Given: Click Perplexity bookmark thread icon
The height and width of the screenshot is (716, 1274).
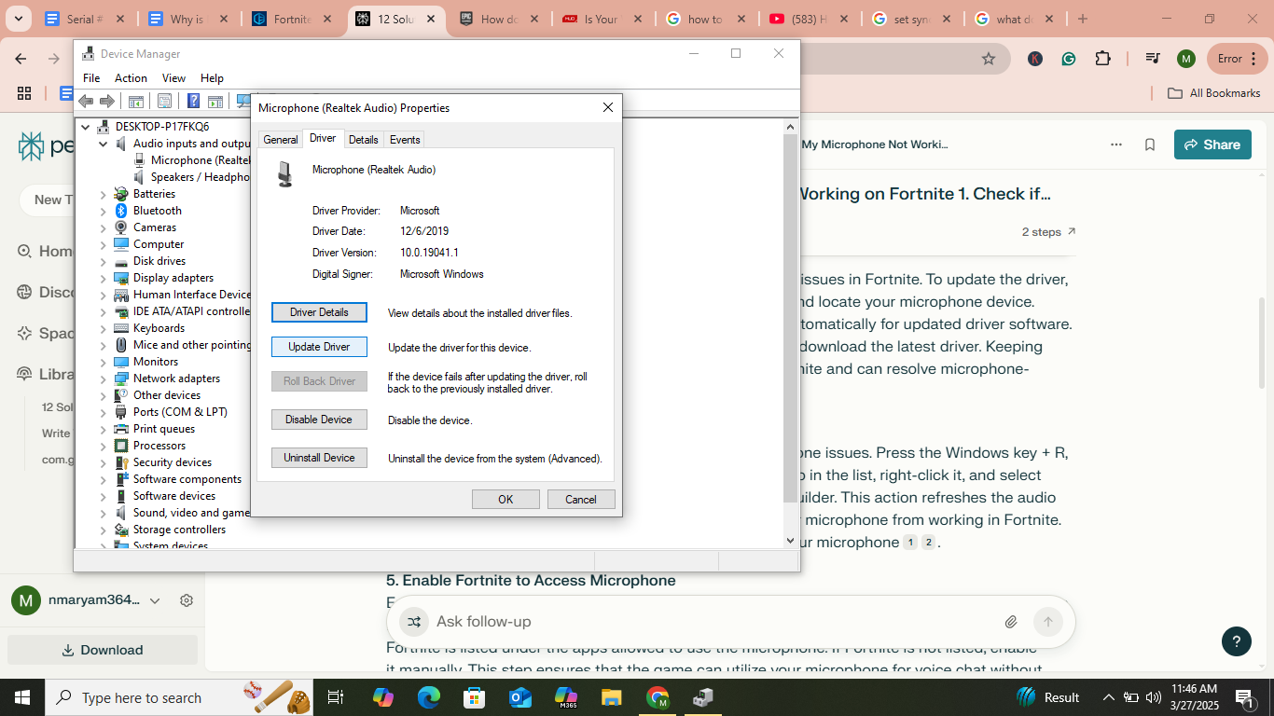Looking at the screenshot, I should [x=1150, y=145].
